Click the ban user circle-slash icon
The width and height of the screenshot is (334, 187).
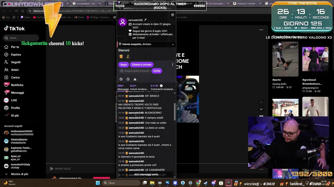[x=121, y=79]
